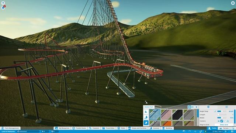The image size is (236, 133).
Task: Adjust the Length slider
Action: [222, 115]
